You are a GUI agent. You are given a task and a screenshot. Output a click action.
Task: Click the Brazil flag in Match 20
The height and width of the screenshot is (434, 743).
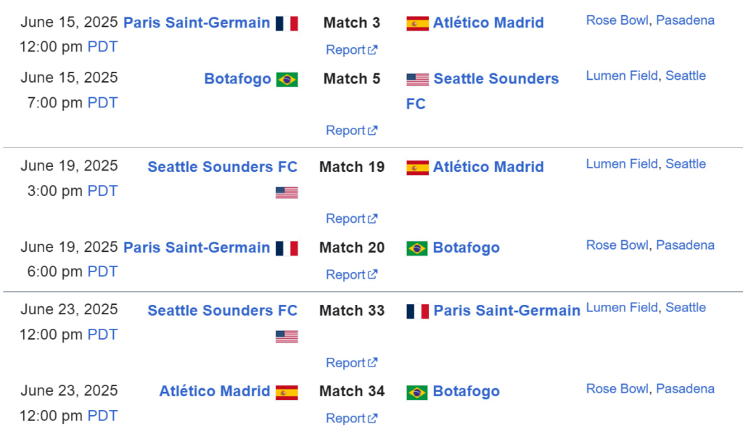click(417, 248)
